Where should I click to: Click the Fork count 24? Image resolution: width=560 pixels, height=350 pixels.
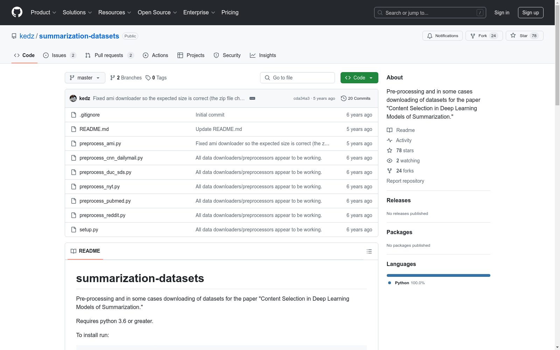tap(493, 36)
